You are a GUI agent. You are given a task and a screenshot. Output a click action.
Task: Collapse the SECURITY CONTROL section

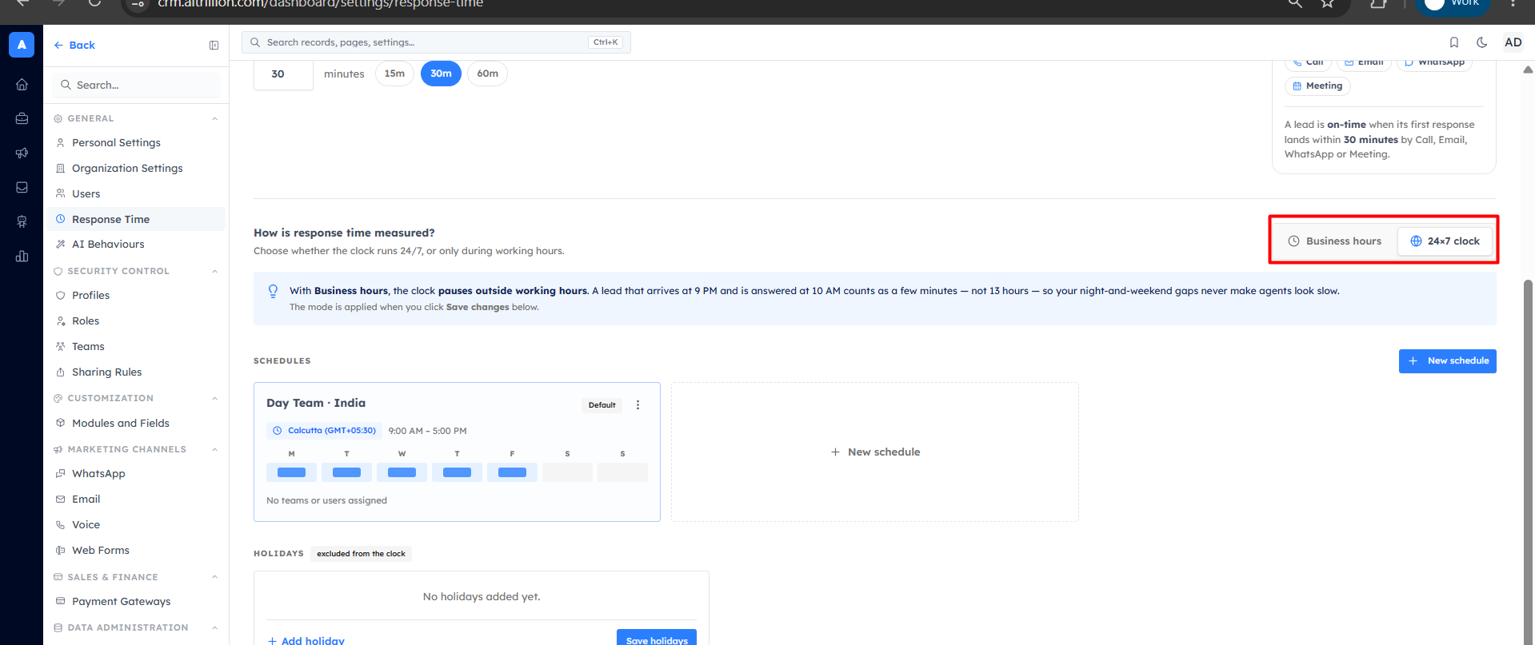coord(214,272)
